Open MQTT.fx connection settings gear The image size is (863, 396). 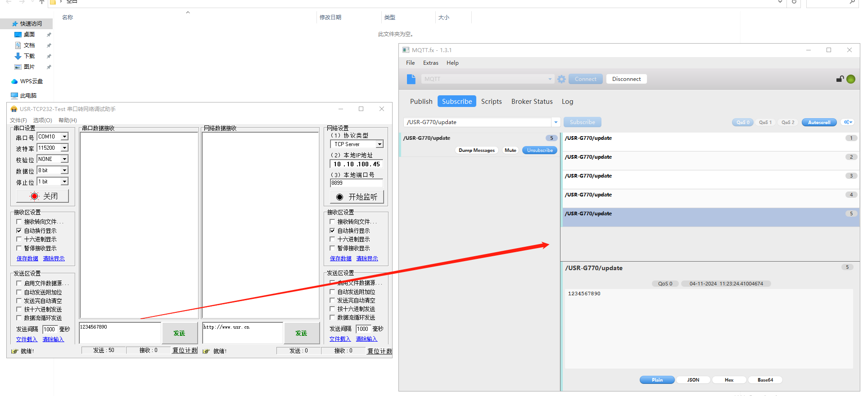coord(561,79)
